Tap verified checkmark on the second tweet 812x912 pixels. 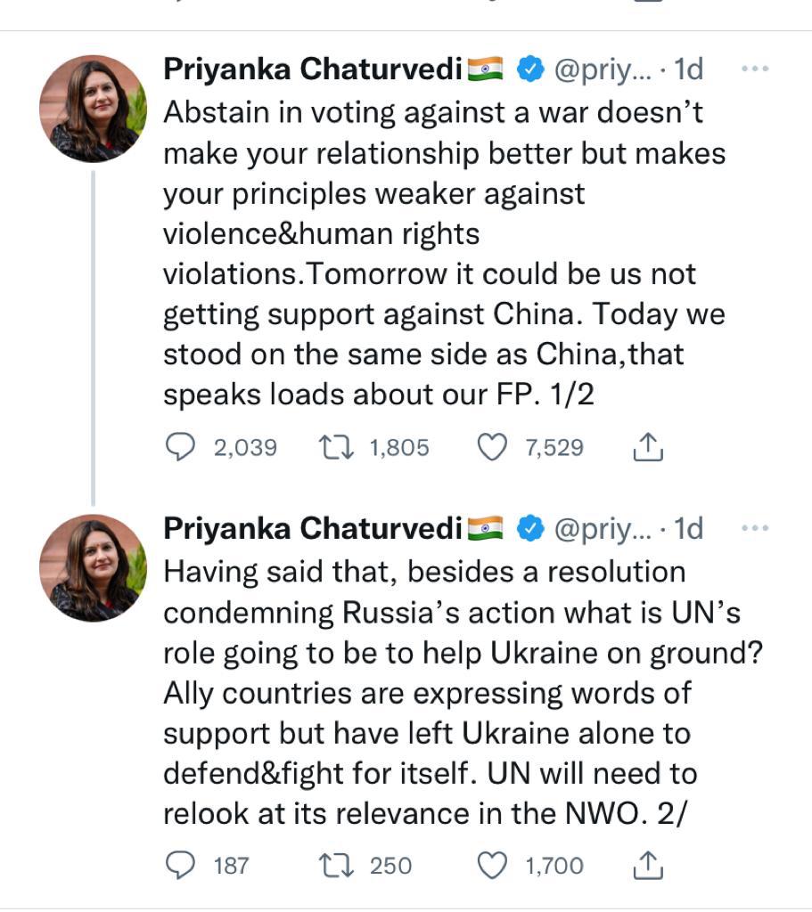click(531, 529)
